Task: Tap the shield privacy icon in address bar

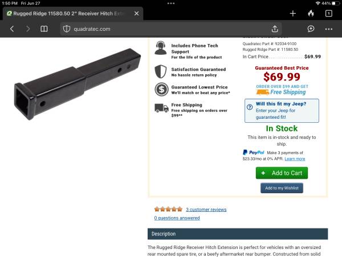Action: coord(67,29)
